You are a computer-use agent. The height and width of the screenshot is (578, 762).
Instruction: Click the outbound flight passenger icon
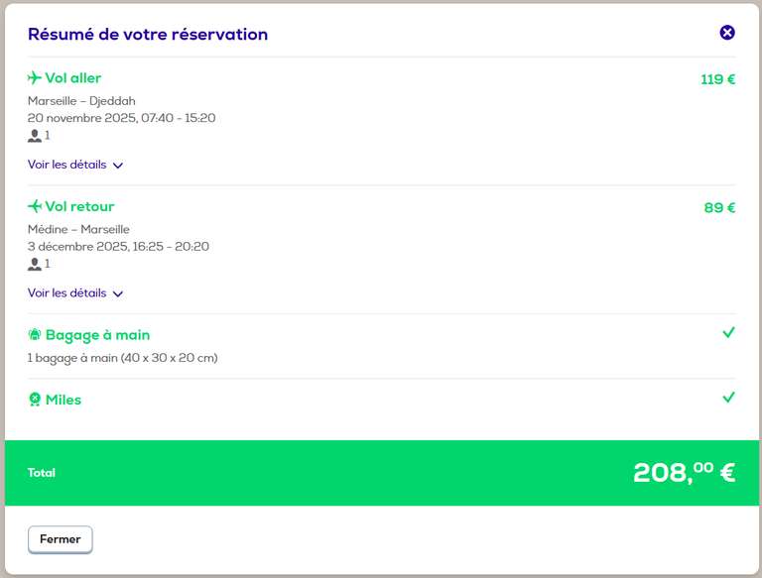[x=35, y=136]
